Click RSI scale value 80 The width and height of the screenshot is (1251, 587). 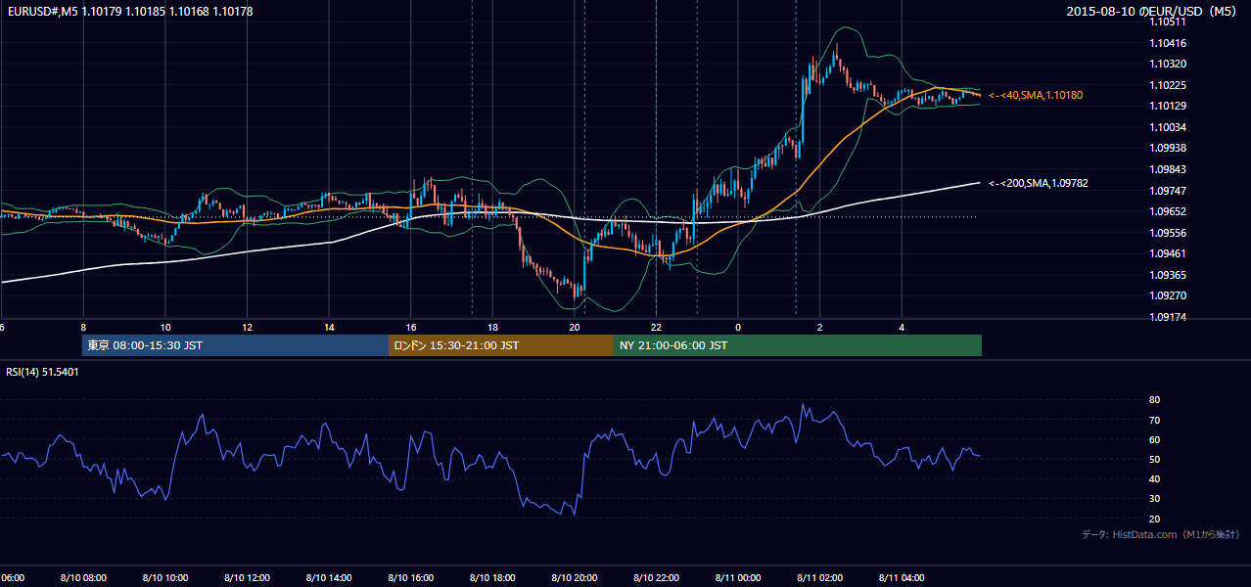point(1154,400)
